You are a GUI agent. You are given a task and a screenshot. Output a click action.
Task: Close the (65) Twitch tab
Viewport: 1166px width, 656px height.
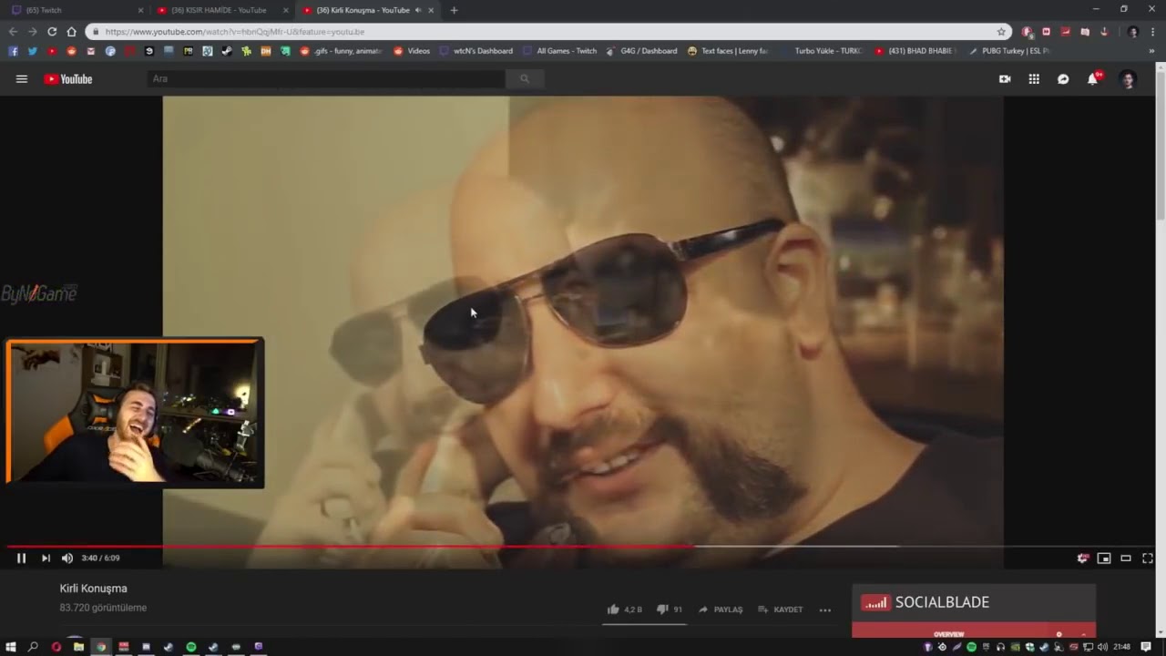[x=140, y=10]
